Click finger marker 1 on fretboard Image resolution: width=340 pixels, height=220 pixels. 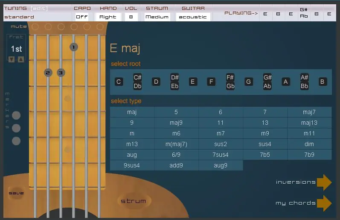[x=74, y=47]
